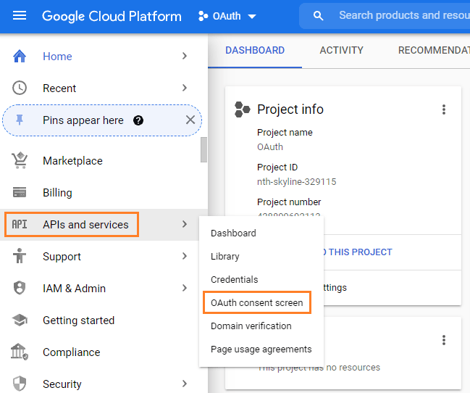Click the Billing card icon
The height and width of the screenshot is (393, 470).
tap(20, 192)
